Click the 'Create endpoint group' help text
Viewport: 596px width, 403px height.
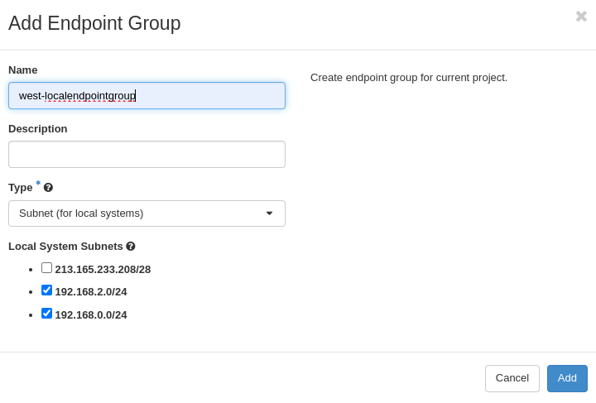409,78
